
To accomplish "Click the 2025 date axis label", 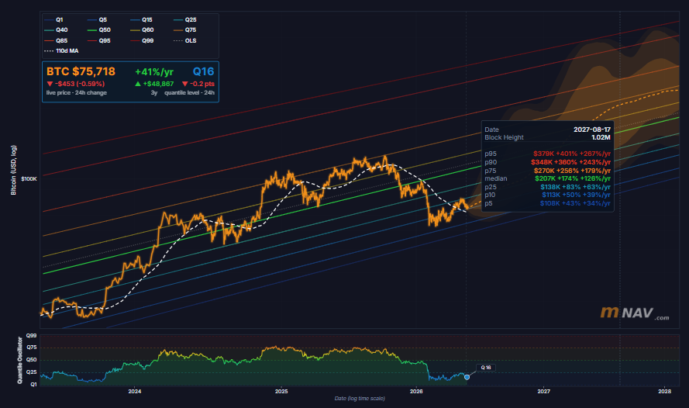I will 281,391.
